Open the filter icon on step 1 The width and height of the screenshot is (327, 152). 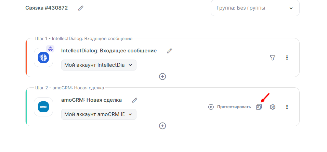(273, 58)
